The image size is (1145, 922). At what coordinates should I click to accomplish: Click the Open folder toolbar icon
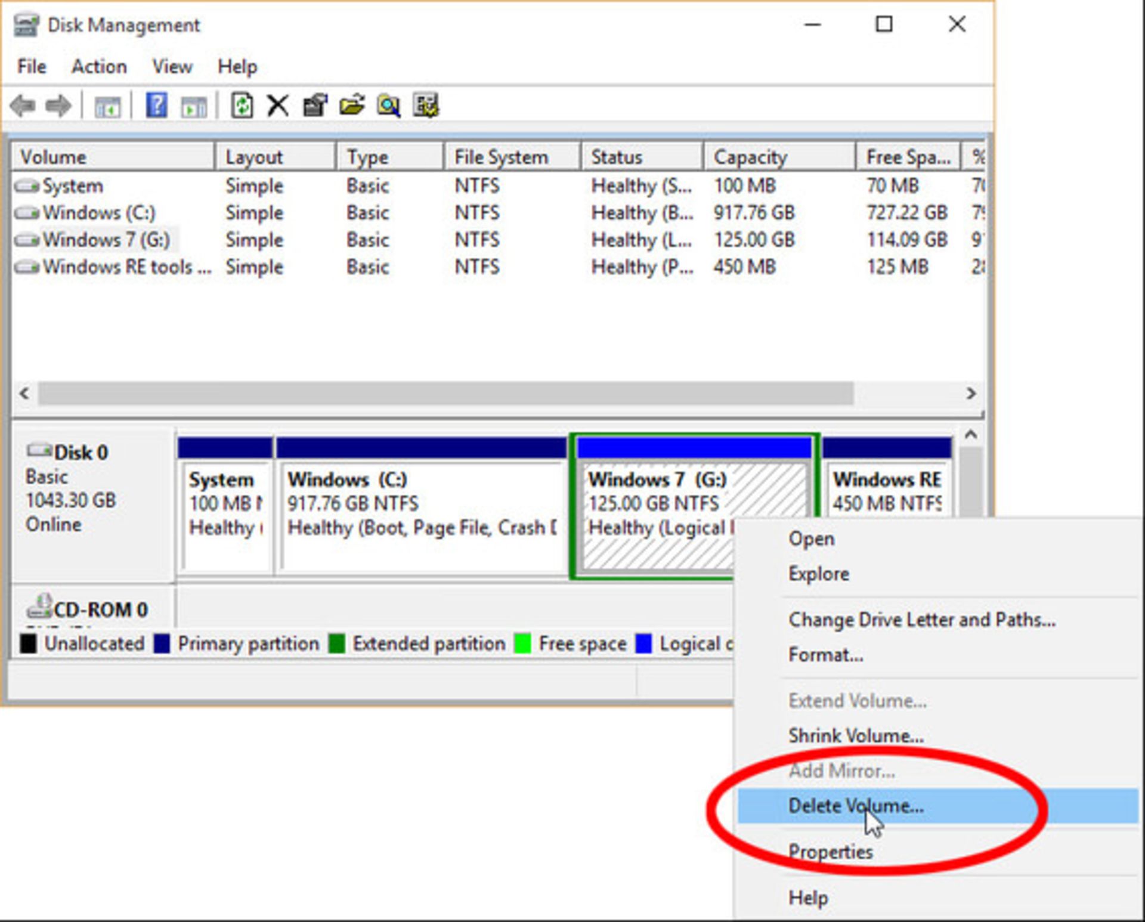(x=352, y=106)
